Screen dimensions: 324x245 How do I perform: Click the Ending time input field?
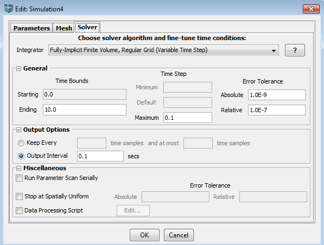85,109
